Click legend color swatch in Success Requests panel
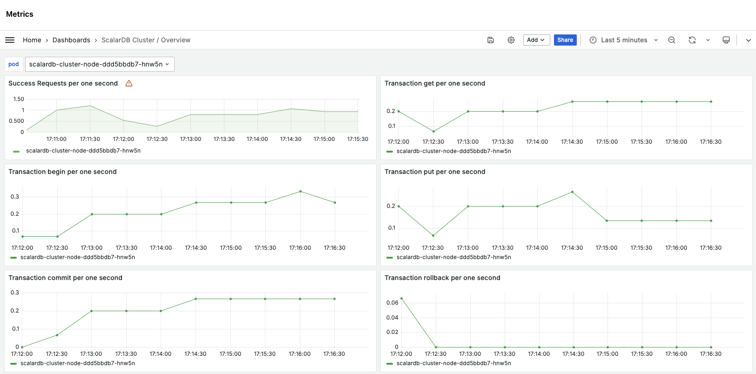Image resolution: width=756 pixels, height=374 pixels. pyautogui.click(x=17, y=151)
